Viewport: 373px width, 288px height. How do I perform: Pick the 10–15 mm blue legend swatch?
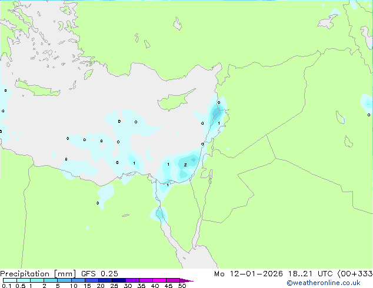(x=78, y=280)
